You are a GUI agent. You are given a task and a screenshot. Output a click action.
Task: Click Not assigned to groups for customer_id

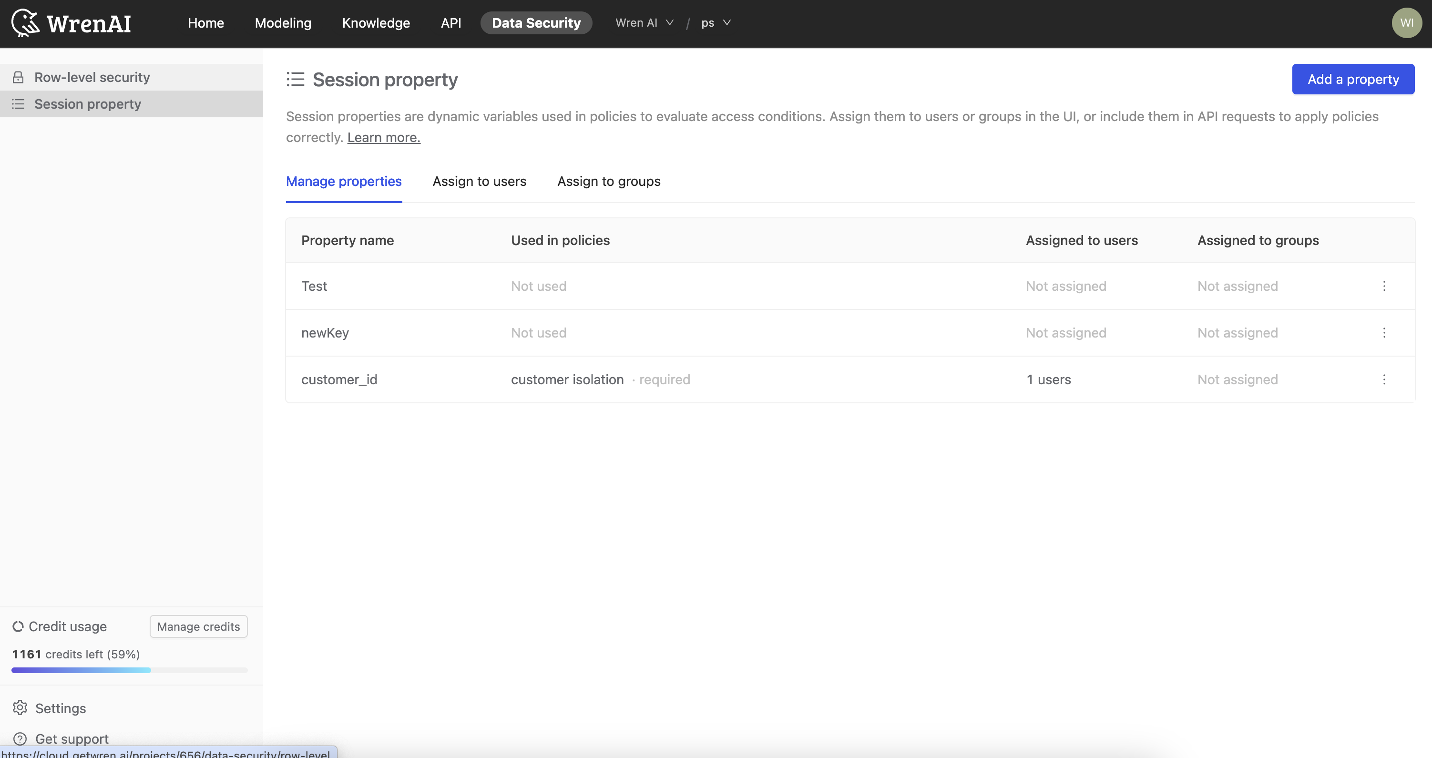tap(1238, 379)
